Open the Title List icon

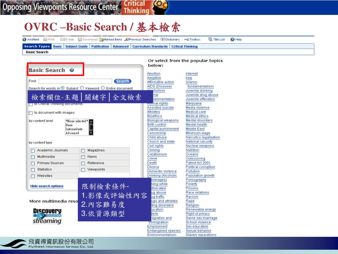point(210,39)
